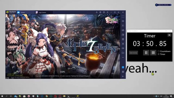Click the back arrow at sidebar bottom
The height and width of the screenshot is (98, 174).
(123, 76)
